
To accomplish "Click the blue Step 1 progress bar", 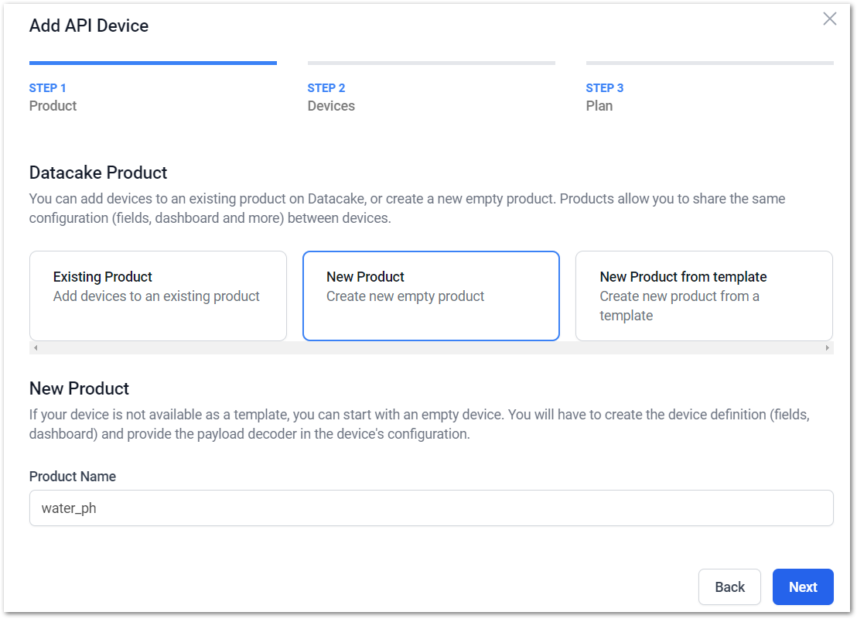I will 153,63.
